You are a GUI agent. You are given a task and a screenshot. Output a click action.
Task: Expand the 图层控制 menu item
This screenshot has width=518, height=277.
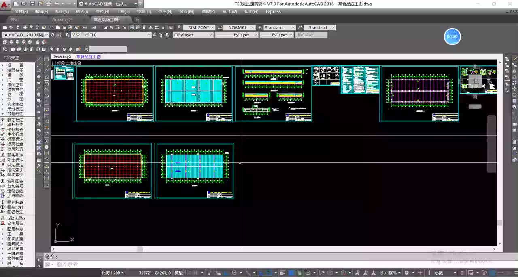click(15, 229)
